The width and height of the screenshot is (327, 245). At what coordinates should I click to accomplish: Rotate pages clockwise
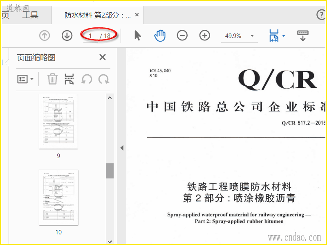tap(104, 79)
